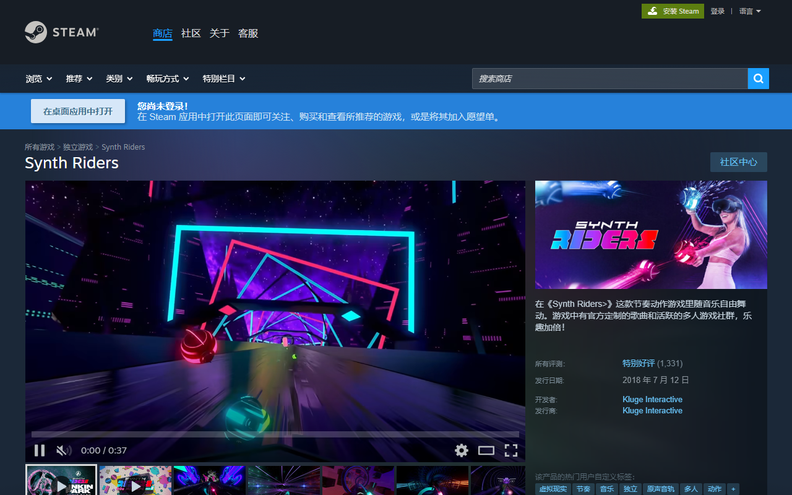Unmute the trailer audio
Screen dimensions: 792x495
tap(64, 450)
